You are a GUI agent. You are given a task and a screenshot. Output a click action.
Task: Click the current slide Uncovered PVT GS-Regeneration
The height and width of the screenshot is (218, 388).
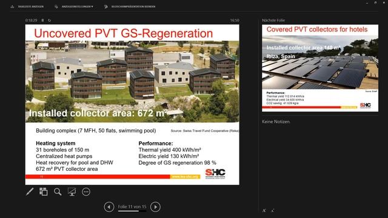tap(132, 105)
